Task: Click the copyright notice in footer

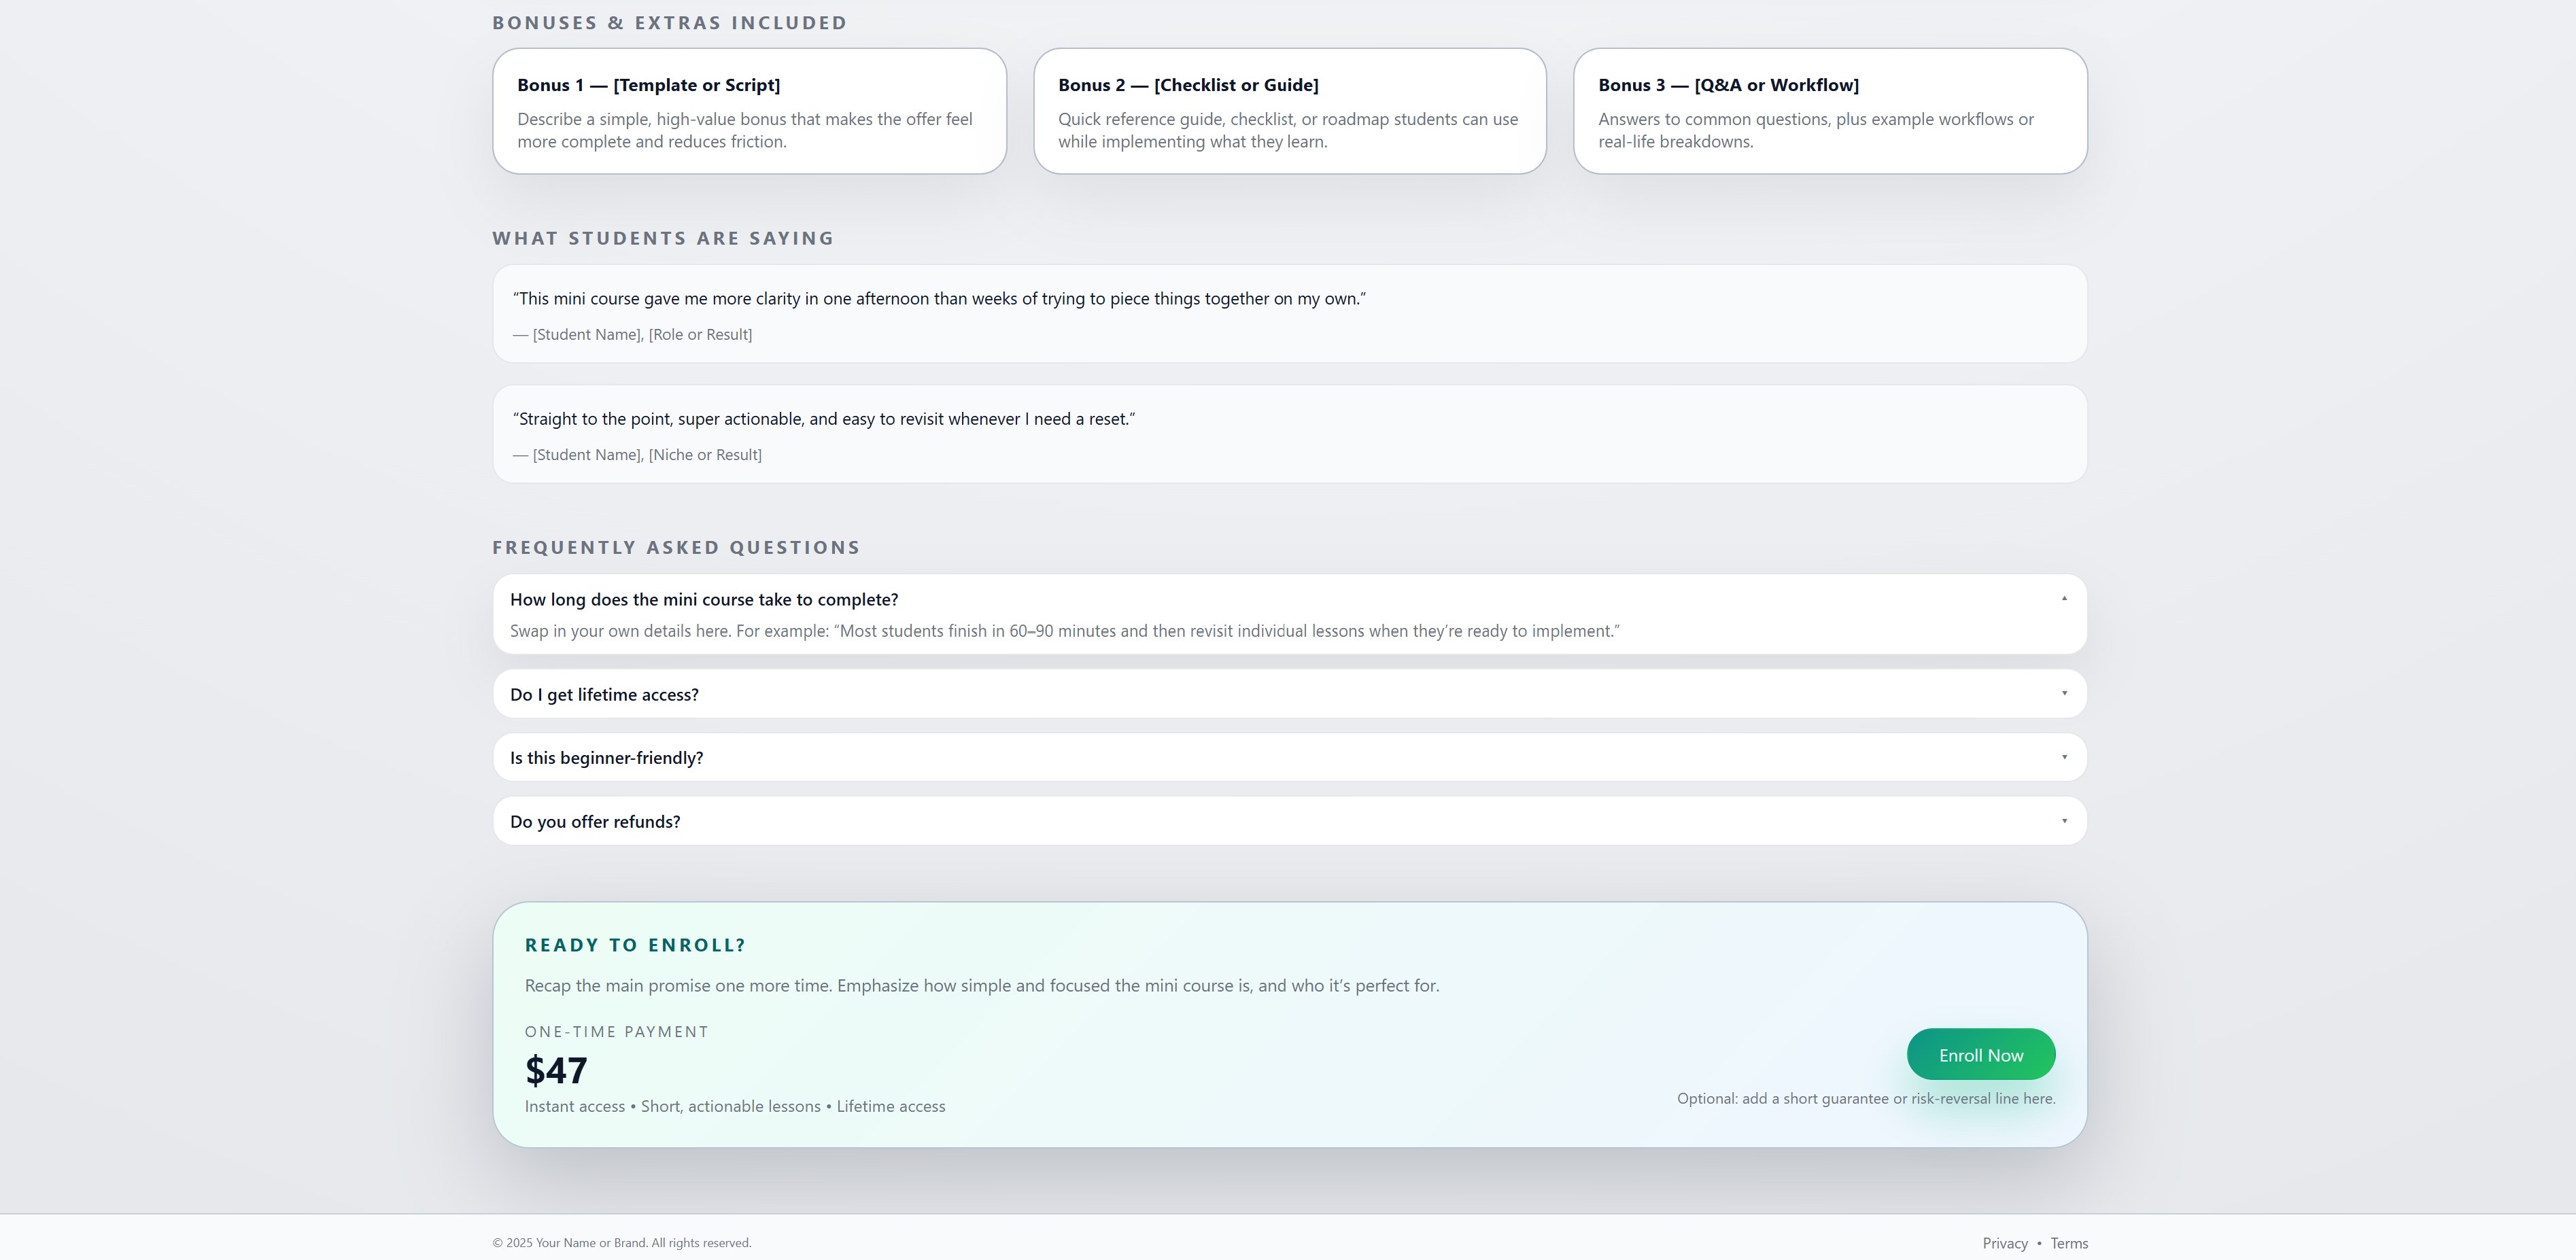Action: click(621, 1243)
